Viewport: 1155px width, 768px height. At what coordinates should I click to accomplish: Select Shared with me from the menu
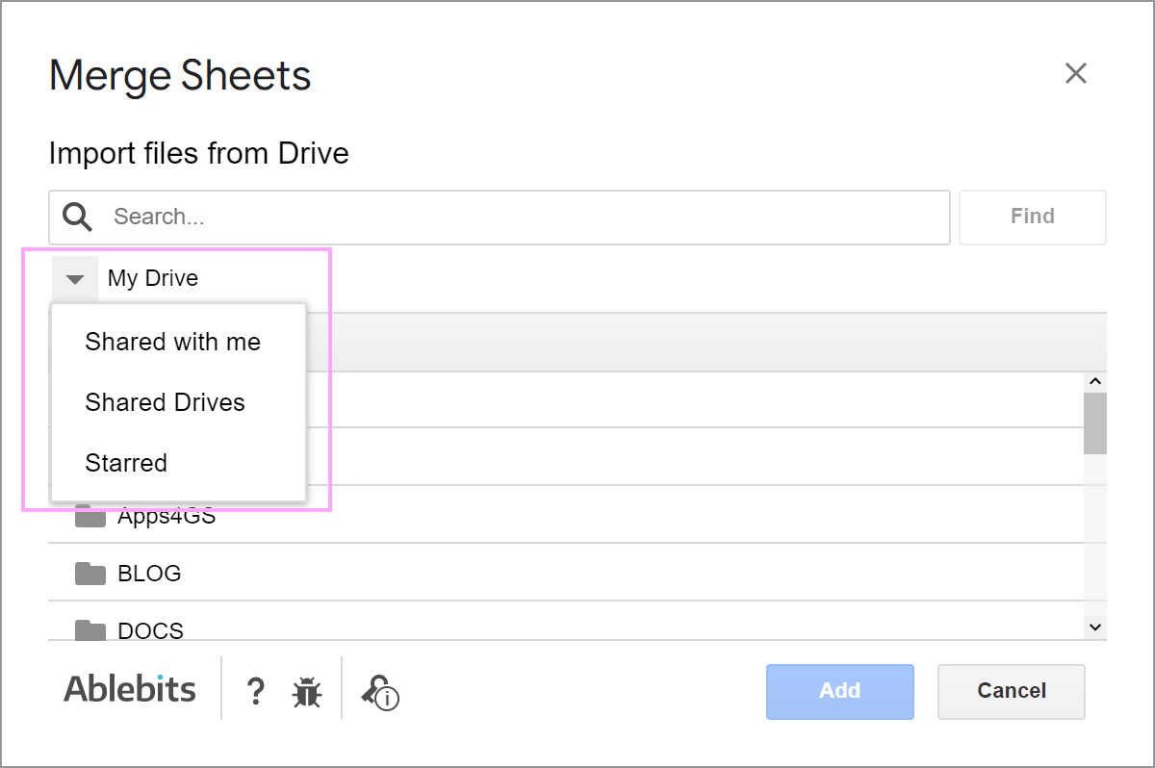[173, 342]
